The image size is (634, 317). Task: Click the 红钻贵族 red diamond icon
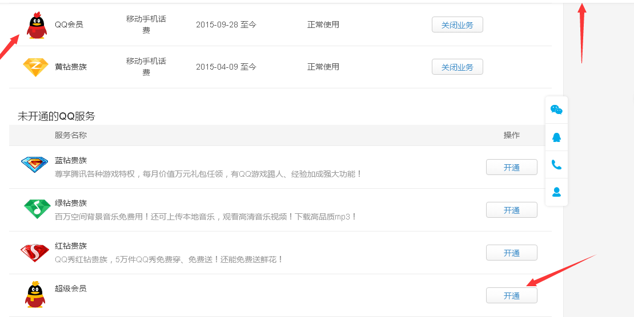tap(35, 252)
